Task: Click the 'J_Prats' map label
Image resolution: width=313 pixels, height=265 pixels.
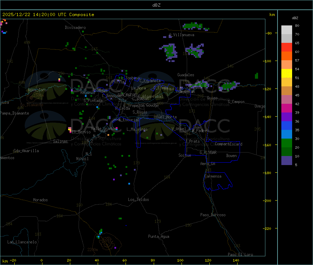Action: [x=192, y=141]
